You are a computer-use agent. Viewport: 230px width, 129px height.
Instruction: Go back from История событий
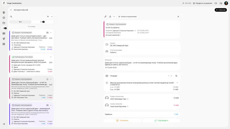coord(11,10)
